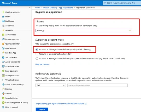The height and width of the screenshot is (112, 141).
Task: Launch Quickstart Center rocket icon
Action: click(3, 44)
